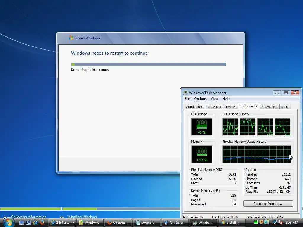
Task: Switch to the Install ... taskbar button
Action: [232, 223]
